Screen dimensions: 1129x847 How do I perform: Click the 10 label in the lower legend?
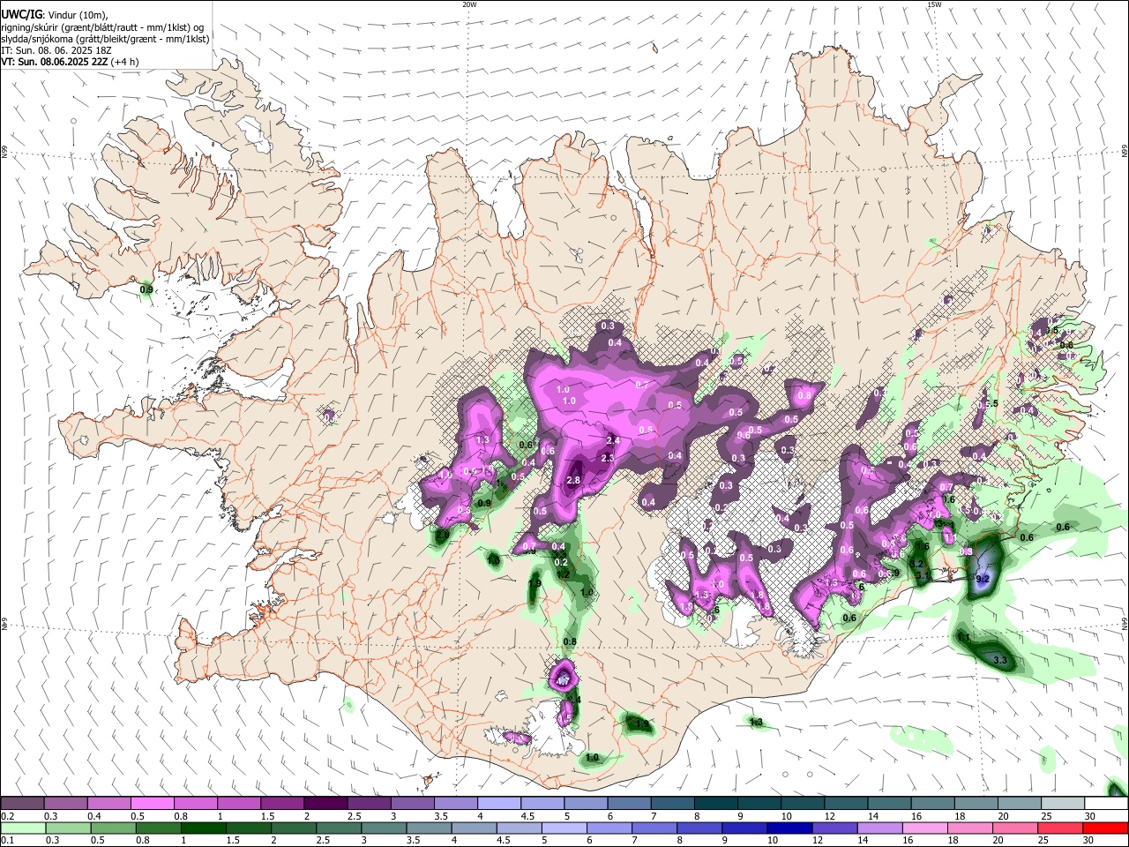coord(773,841)
